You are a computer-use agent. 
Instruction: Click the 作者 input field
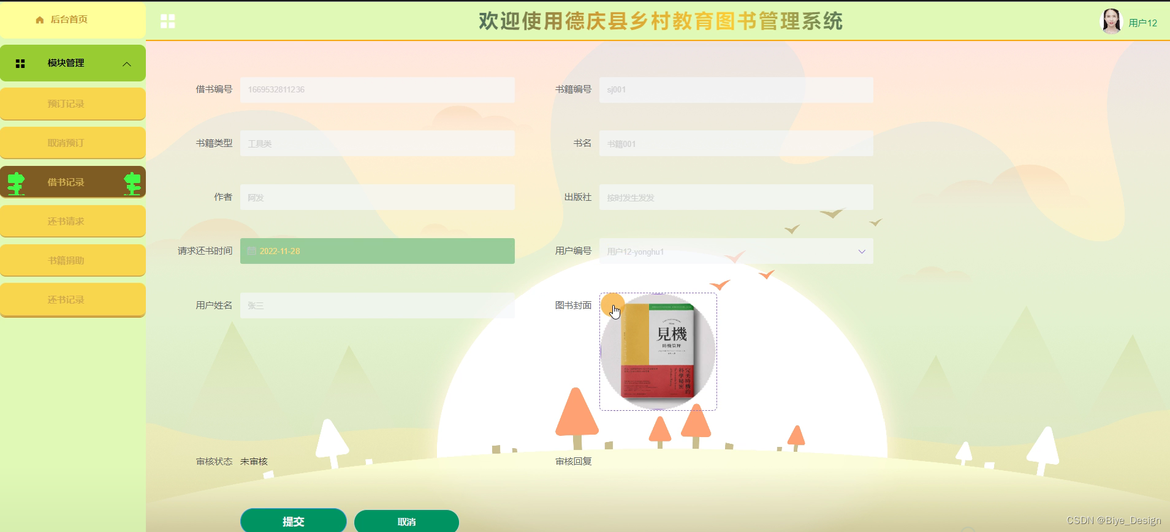tap(378, 197)
